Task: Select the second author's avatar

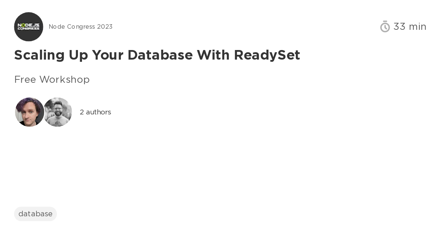Action: (58, 112)
